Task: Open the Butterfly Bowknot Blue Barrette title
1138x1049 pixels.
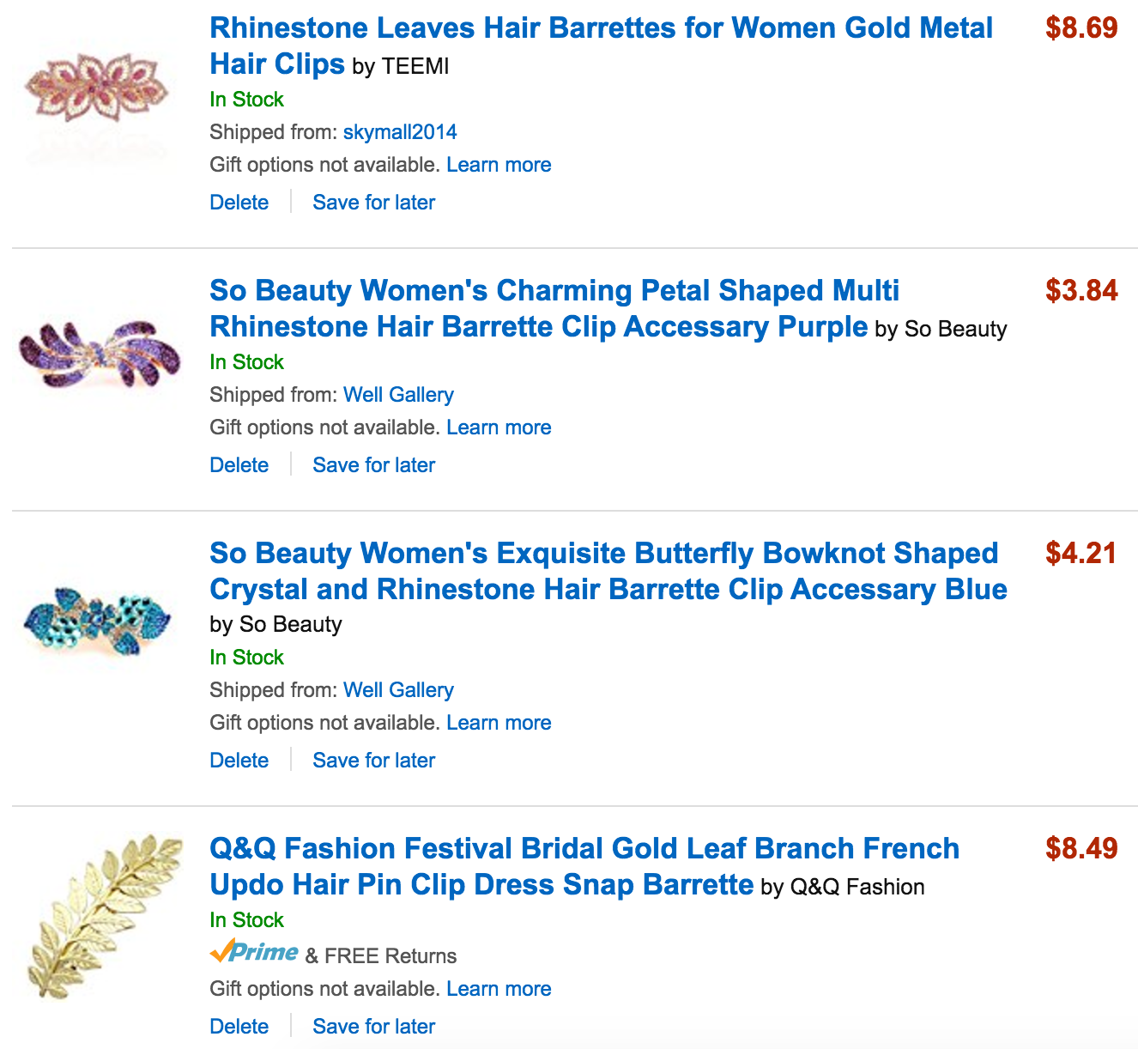Action: pos(603,554)
